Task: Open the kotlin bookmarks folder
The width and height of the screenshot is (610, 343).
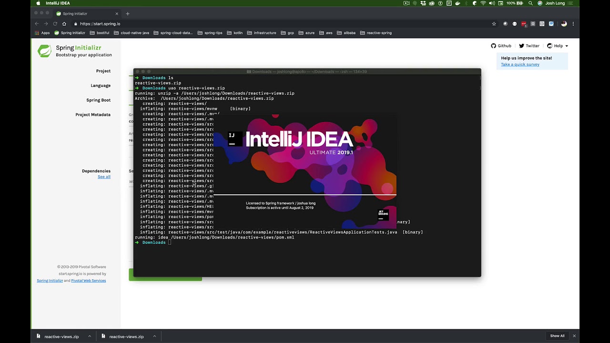Action: tap(235, 33)
